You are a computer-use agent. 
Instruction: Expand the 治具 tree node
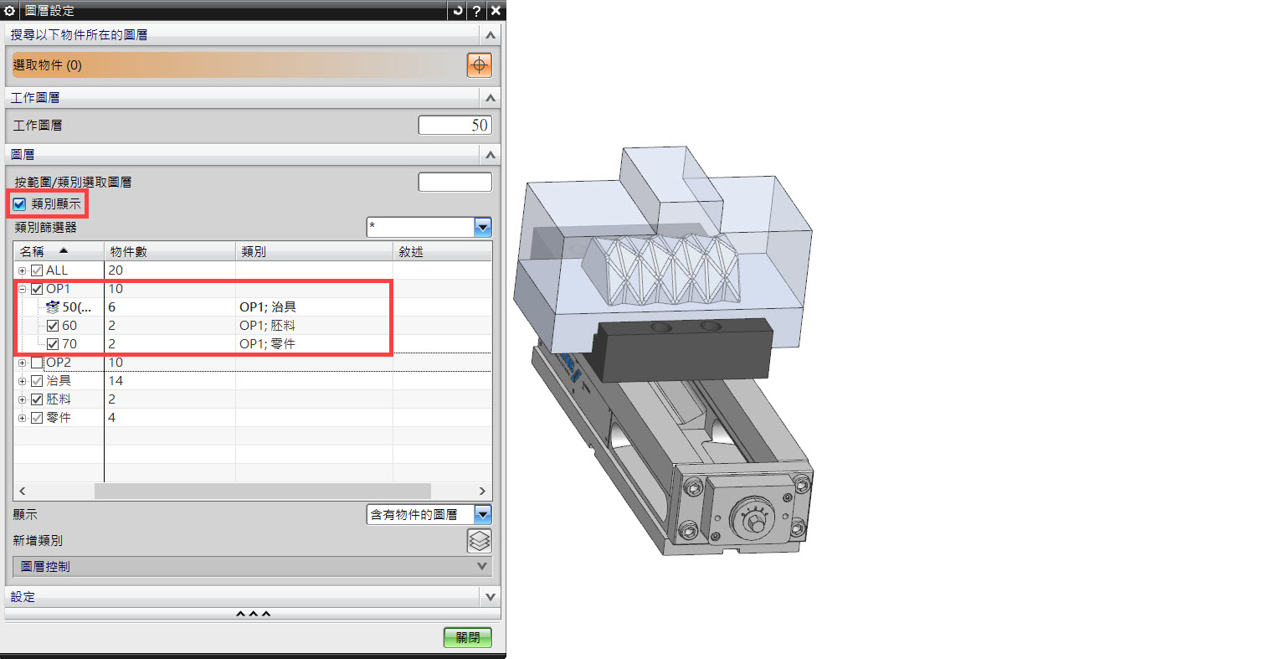pyautogui.click(x=23, y=381)
